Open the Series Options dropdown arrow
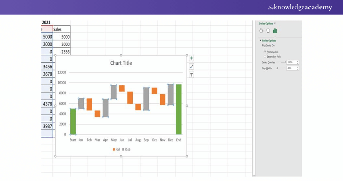This screenshot has width=343, height=181. 275,23
